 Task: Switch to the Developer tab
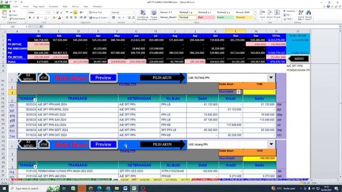tap(97, 7)
